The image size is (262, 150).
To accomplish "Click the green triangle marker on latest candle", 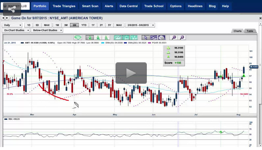I will point(244,75).
